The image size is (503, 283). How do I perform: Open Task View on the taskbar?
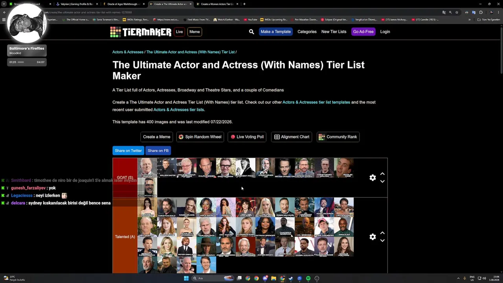[x=239, y=278]
